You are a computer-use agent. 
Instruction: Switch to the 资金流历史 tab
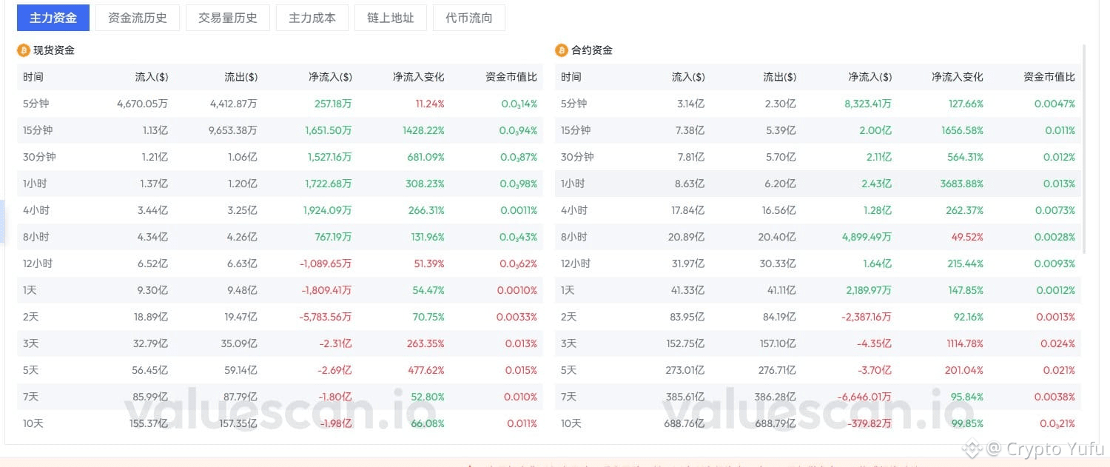coord(138,18)
